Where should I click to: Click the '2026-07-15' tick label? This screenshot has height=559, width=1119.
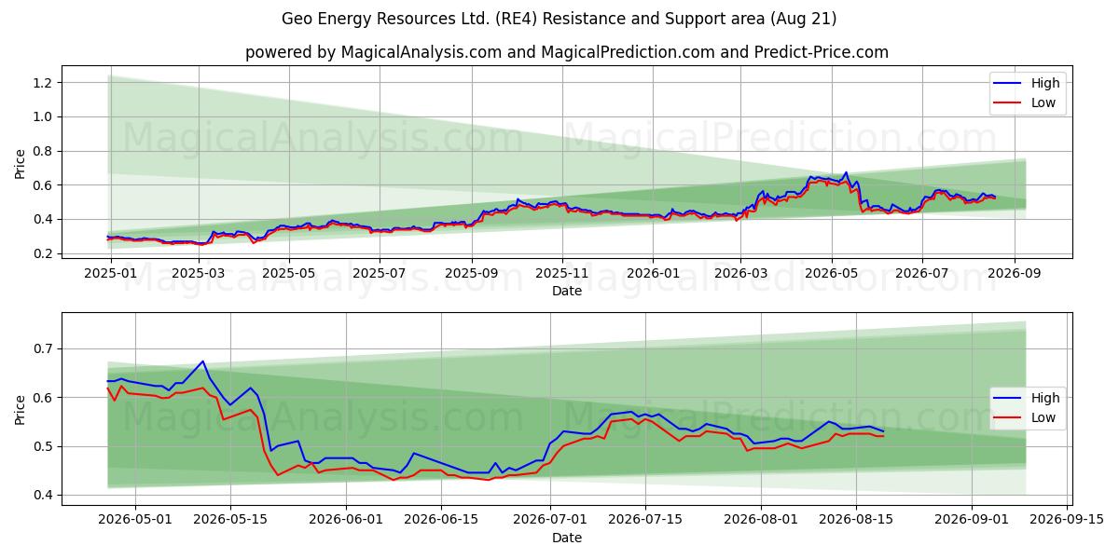point(645,520)
